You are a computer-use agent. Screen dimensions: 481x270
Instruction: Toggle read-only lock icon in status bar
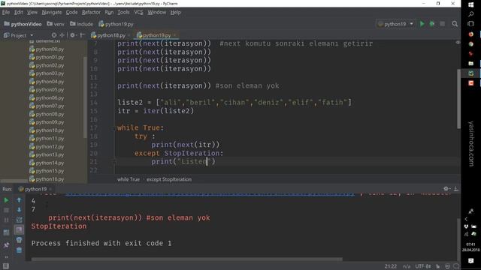pyautogui.click(x=437, y=266)
